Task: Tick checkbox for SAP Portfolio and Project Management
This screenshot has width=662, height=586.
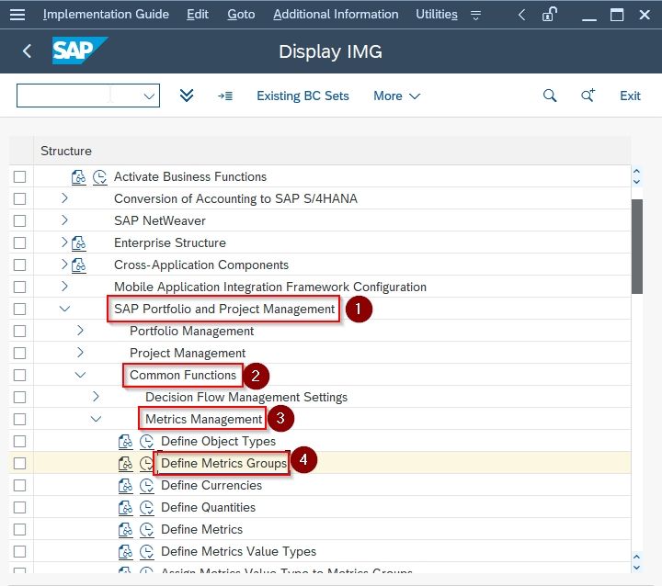Action: 19,309
